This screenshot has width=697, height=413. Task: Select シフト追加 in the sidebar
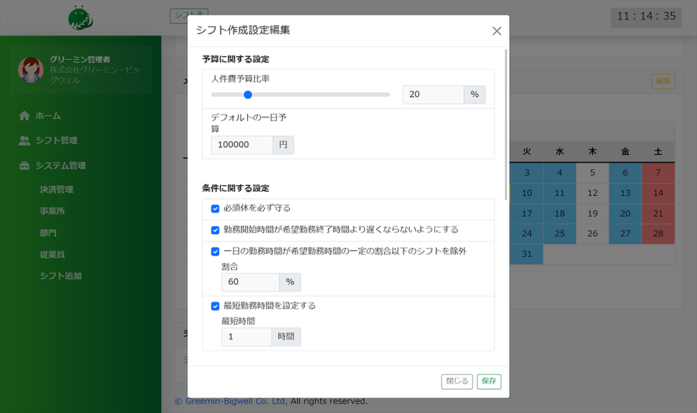[x=60, y=276]
